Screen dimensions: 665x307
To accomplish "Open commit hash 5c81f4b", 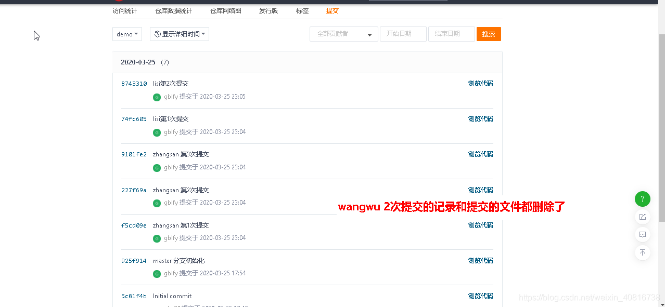I will tap(134, 296).
